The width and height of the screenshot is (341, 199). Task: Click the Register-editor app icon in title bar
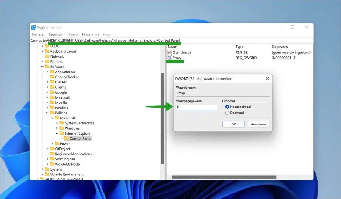(34, 27)
